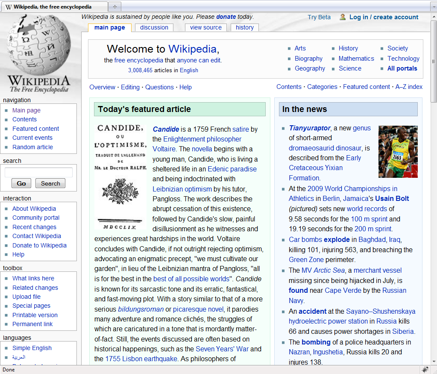The width and height of the screenshot is (437, 374).
Task: Click Seven Years' War link
Action: (x=222, y=349)
